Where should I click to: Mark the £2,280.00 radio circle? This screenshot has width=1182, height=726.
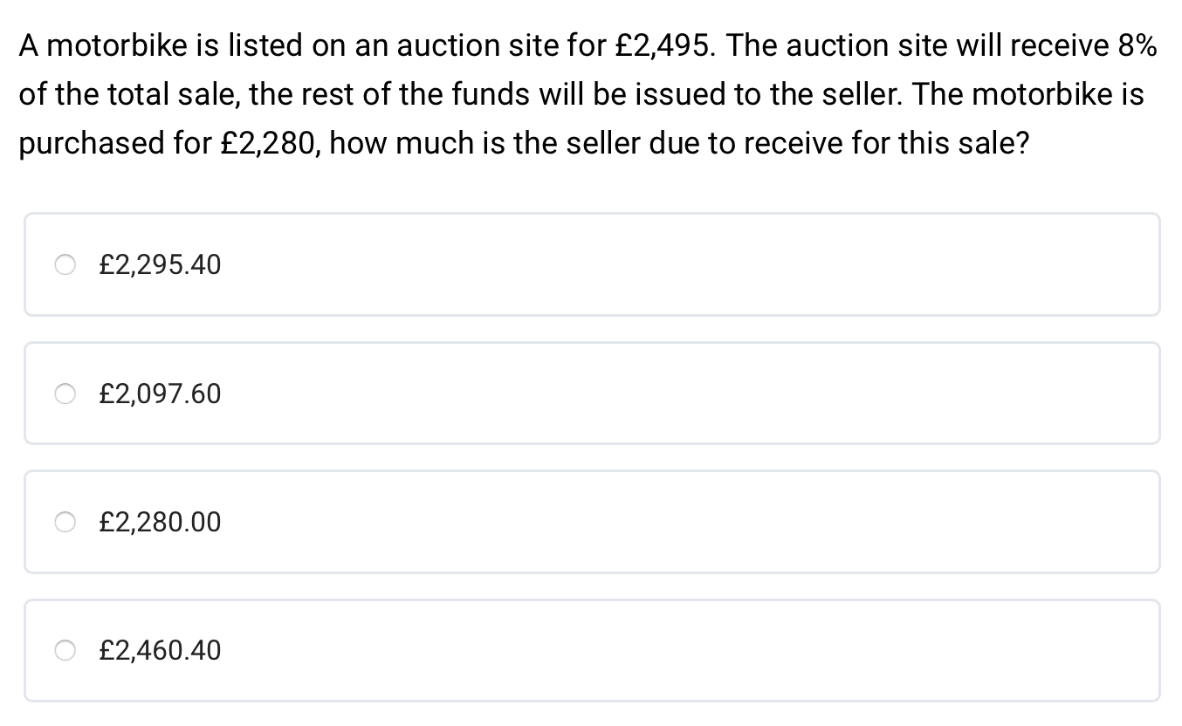click(x=67, y=523)
